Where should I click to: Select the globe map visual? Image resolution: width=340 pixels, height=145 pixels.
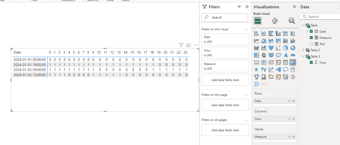[x=264, y=55]
